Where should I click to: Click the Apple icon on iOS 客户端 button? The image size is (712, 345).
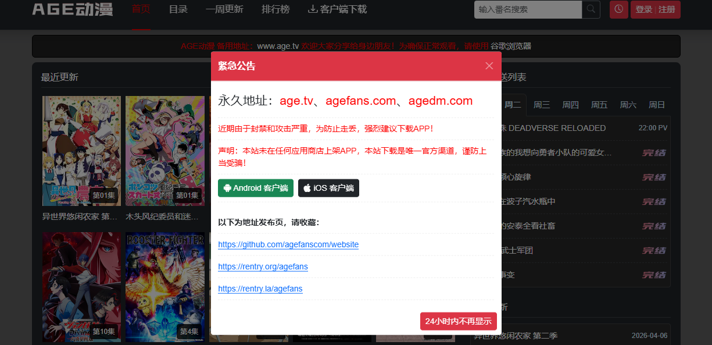pyautogui.click(x=306, y=188)
